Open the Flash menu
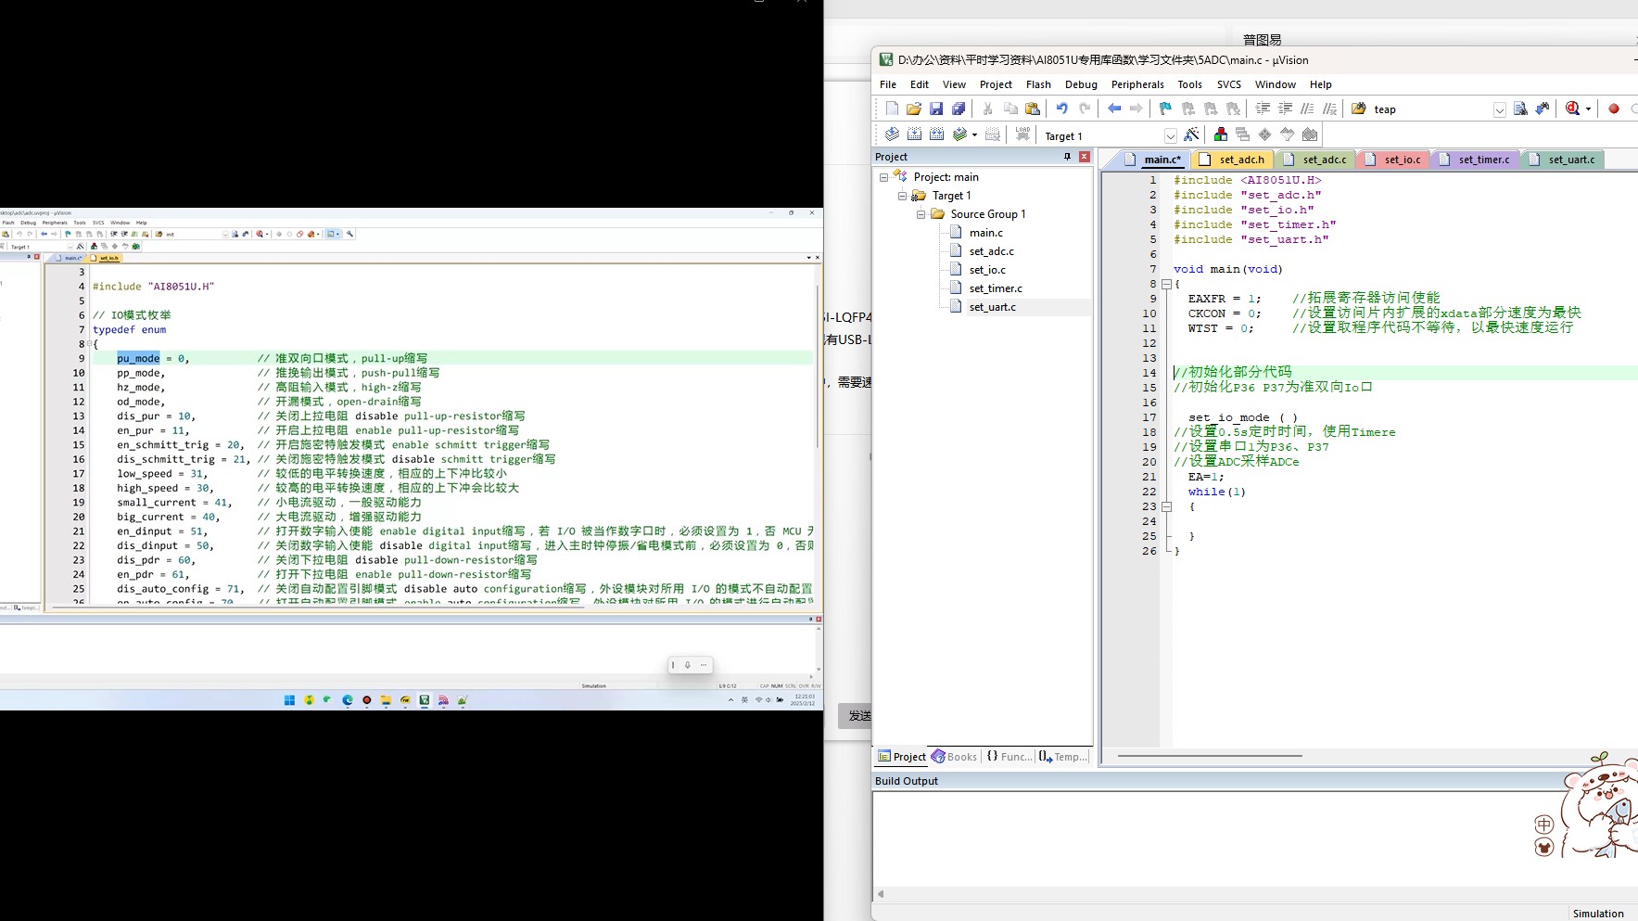Screen dimensions: 1638x921 pos(1038,84)
